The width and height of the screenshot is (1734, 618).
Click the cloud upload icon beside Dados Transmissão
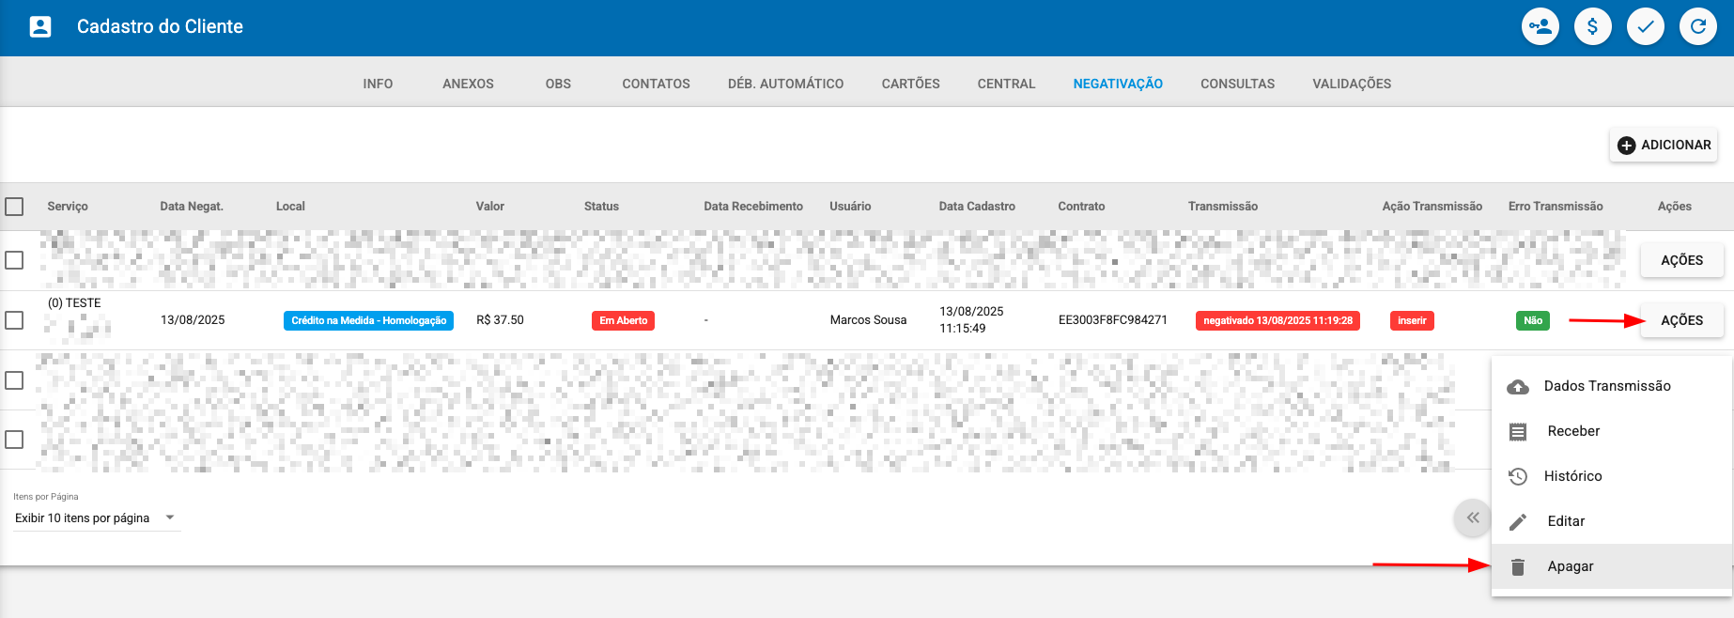[x=1518, y=387]
